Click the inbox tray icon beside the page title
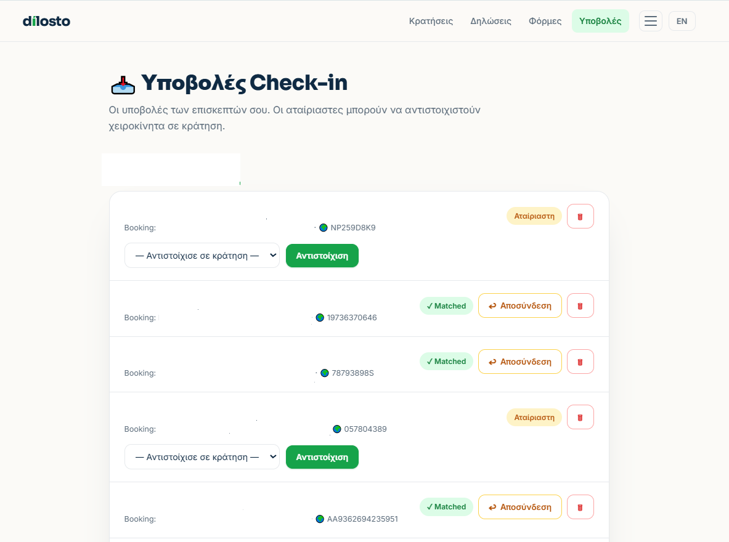 pos(123,84)
